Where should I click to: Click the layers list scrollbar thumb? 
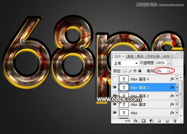click(181, 94)
